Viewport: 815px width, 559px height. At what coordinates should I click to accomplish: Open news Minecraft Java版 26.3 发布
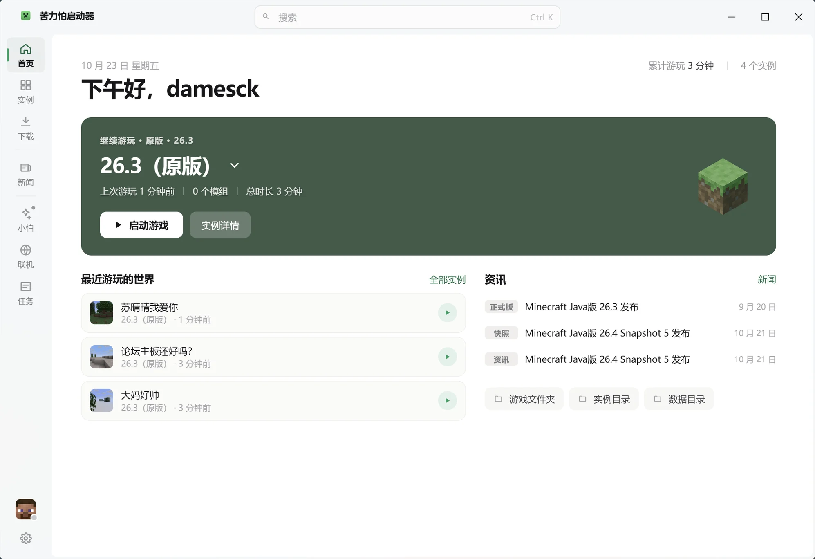click(581, 307)
